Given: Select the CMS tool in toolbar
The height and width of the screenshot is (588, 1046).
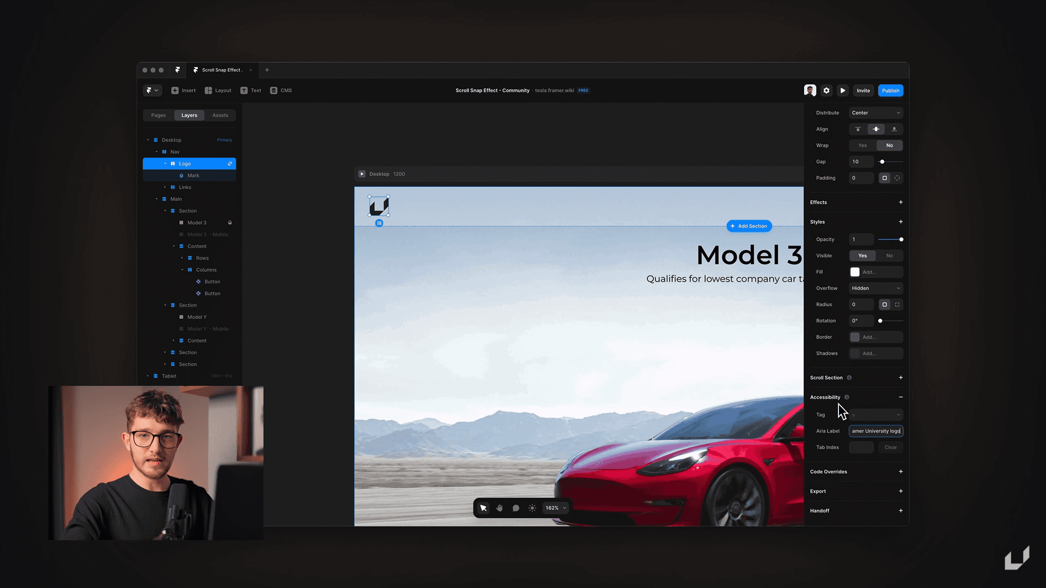Looking at the screenshot, I should (280, 90).
